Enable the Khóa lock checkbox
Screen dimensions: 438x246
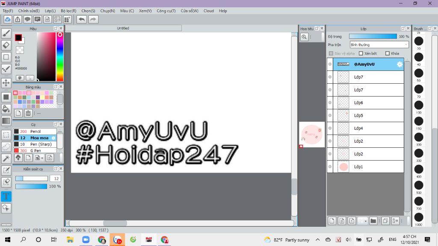(x=388, y=53)
